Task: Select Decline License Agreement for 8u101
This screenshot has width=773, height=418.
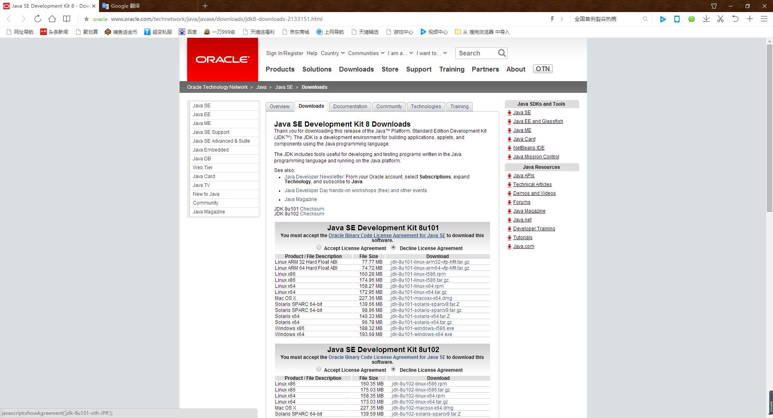Action: pos(393,248)
